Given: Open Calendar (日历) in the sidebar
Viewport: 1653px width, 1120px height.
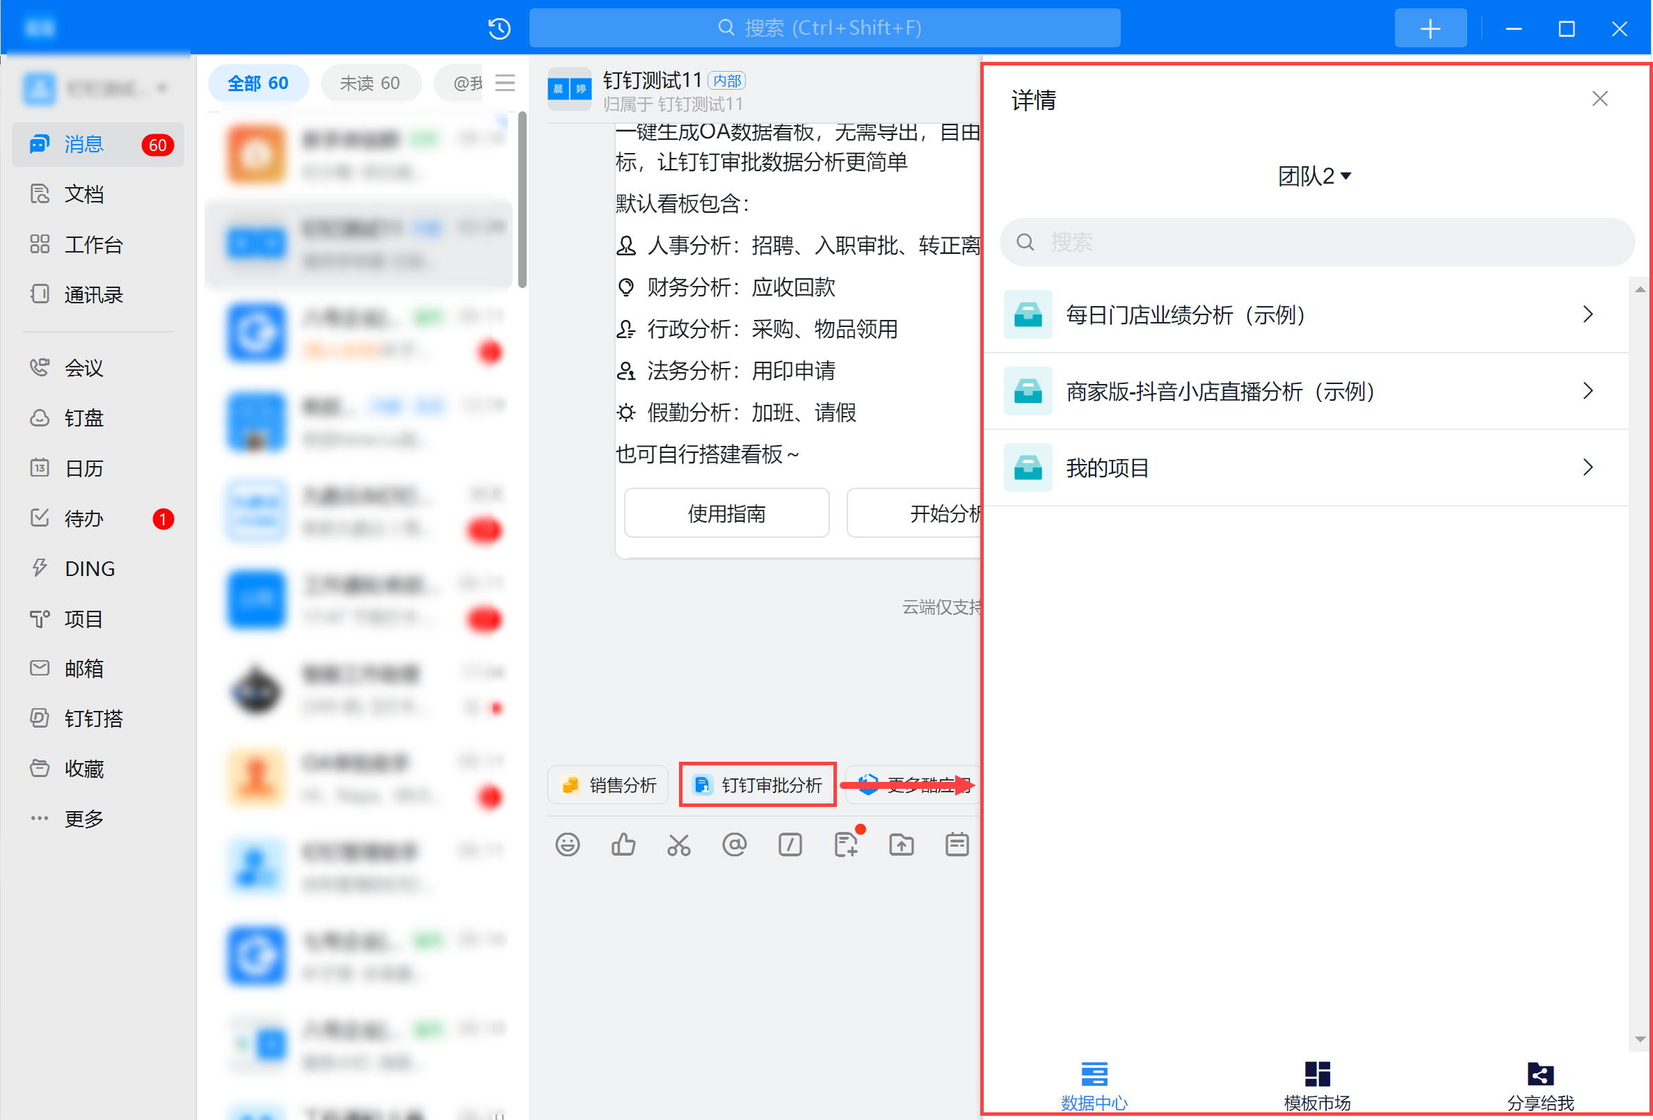Looking at the screenshot, I should [98, 468].
